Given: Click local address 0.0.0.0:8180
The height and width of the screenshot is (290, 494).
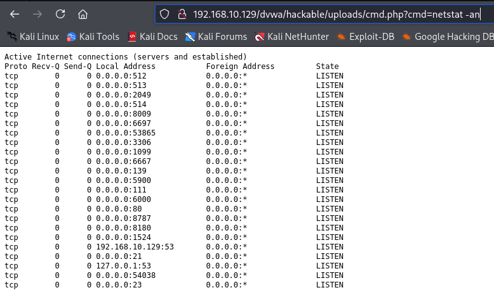Looking at the screenshot, I should point(123,228).
